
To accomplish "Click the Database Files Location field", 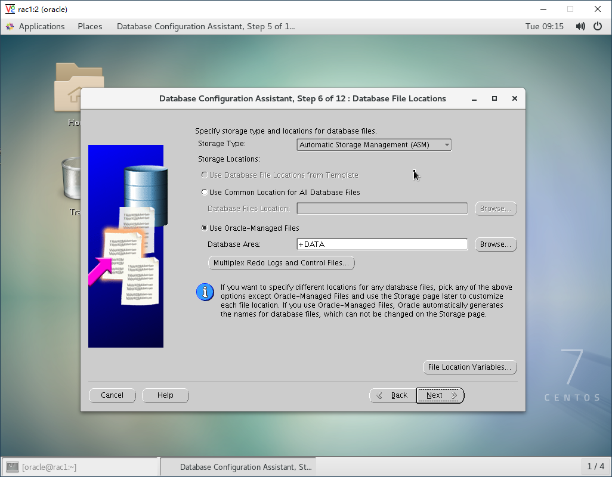I will (382, 208).
